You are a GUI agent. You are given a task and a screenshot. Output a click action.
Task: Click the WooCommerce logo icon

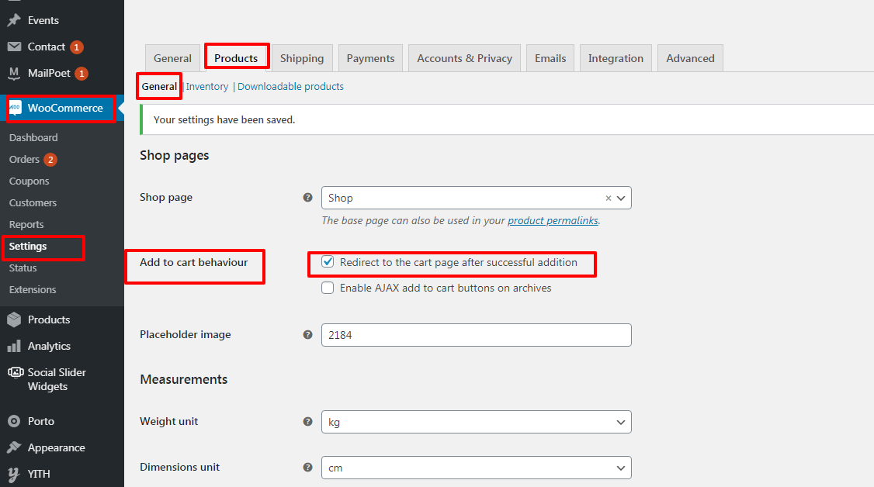[15, 108]
